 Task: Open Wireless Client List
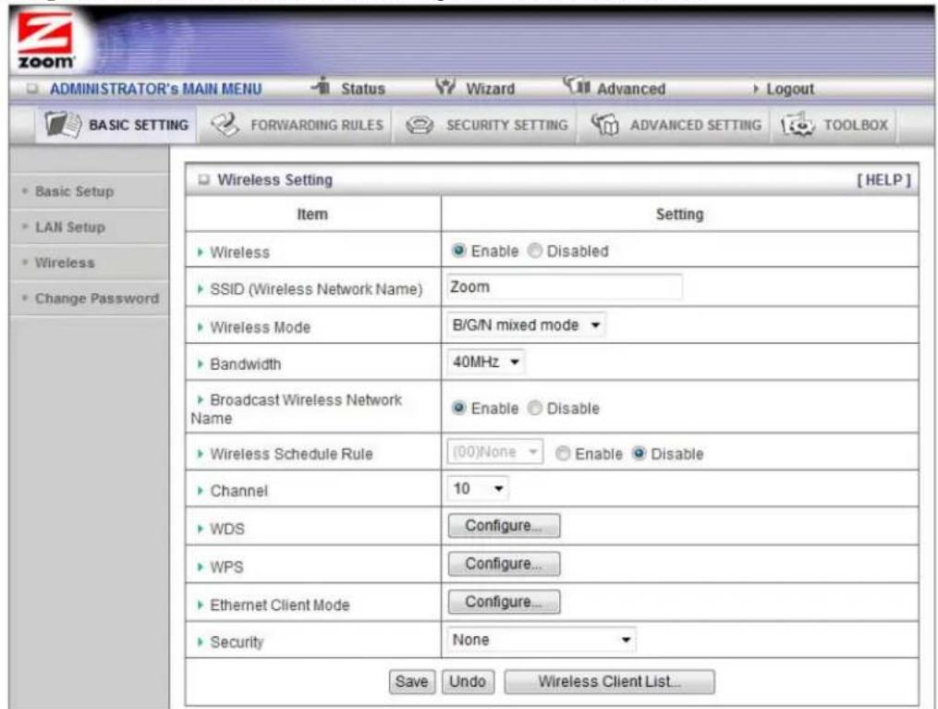click(x=609, y=681)
